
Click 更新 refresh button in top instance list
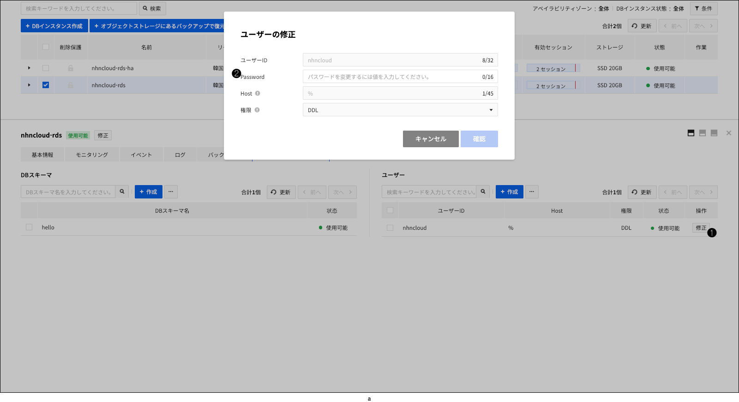642,26
